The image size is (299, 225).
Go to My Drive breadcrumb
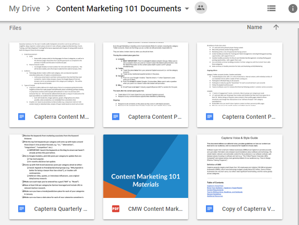point(24,9)
